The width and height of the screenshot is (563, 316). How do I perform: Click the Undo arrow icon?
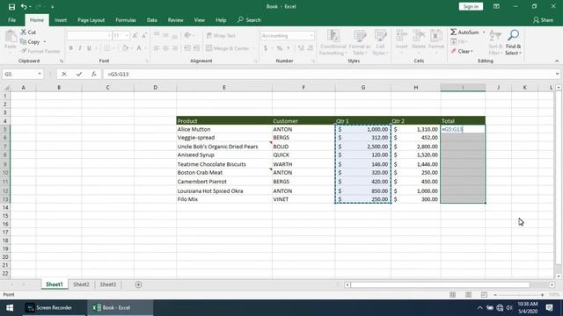(24, 6)
